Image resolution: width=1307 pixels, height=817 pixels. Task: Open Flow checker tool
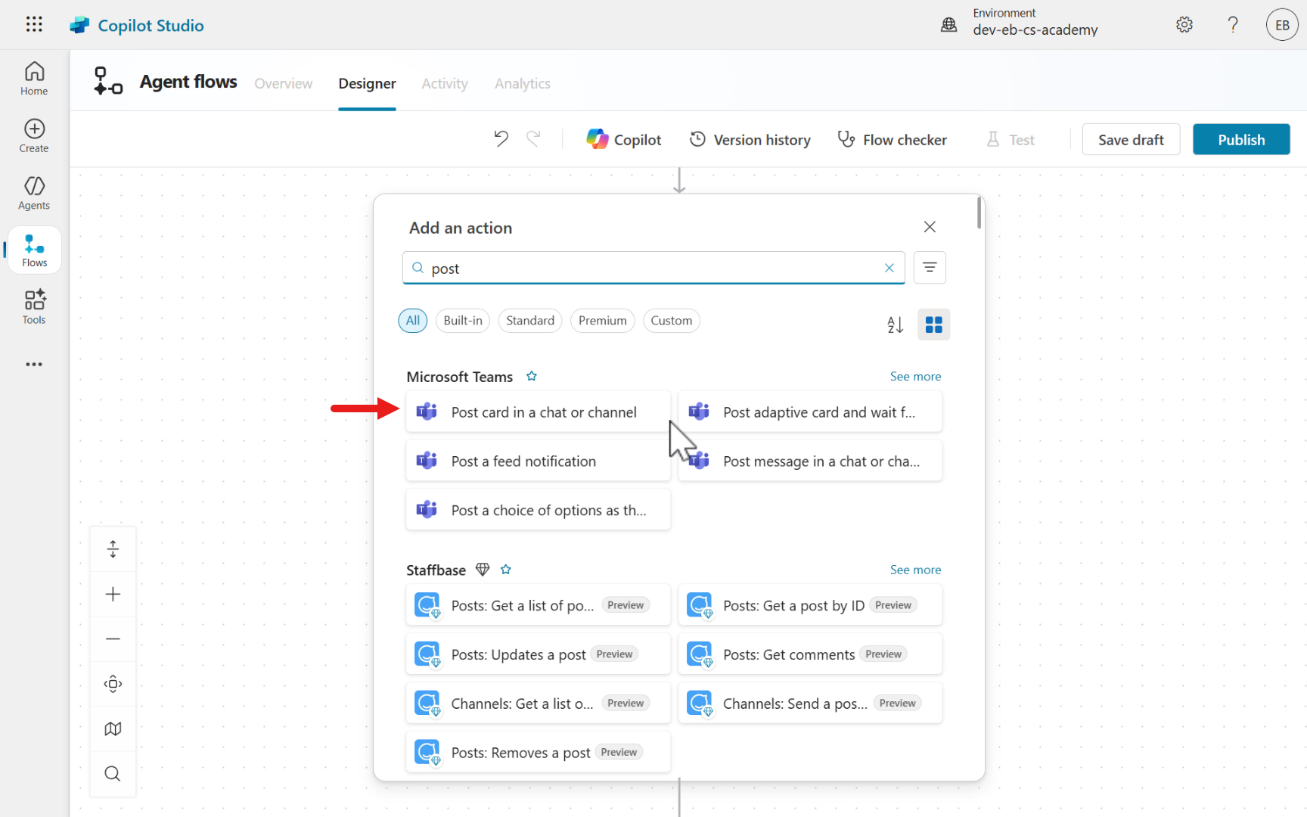point(892,140)
